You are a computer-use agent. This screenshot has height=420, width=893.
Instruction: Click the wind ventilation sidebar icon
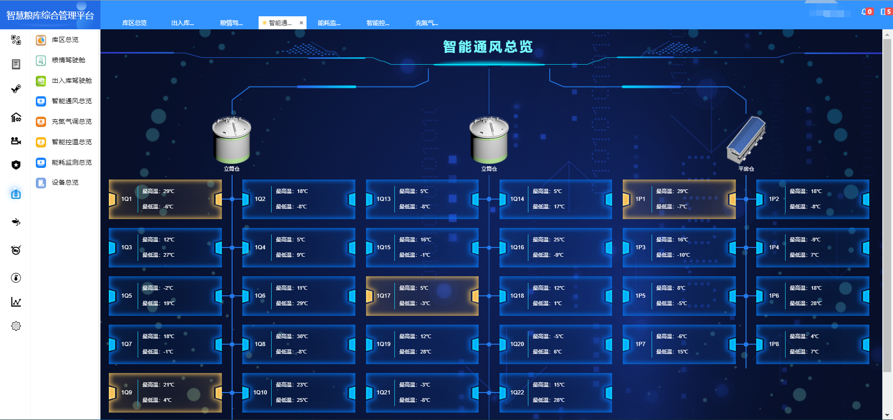click(16, 222)
